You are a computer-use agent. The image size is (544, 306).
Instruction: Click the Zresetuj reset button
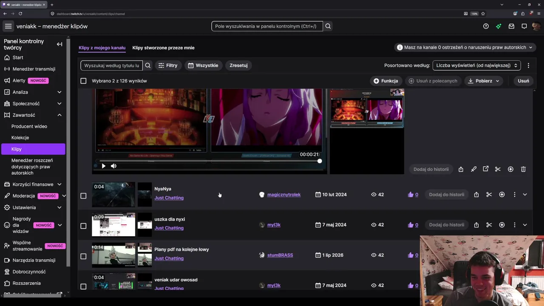click(x=238, y=65)
